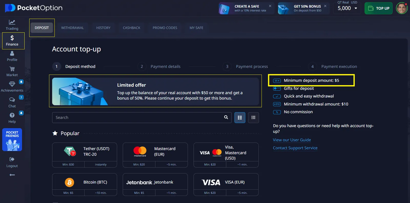Select Bitcoin (BTC) deposit method
Viewport: 410px width, 203px height.
click(85, 182)
